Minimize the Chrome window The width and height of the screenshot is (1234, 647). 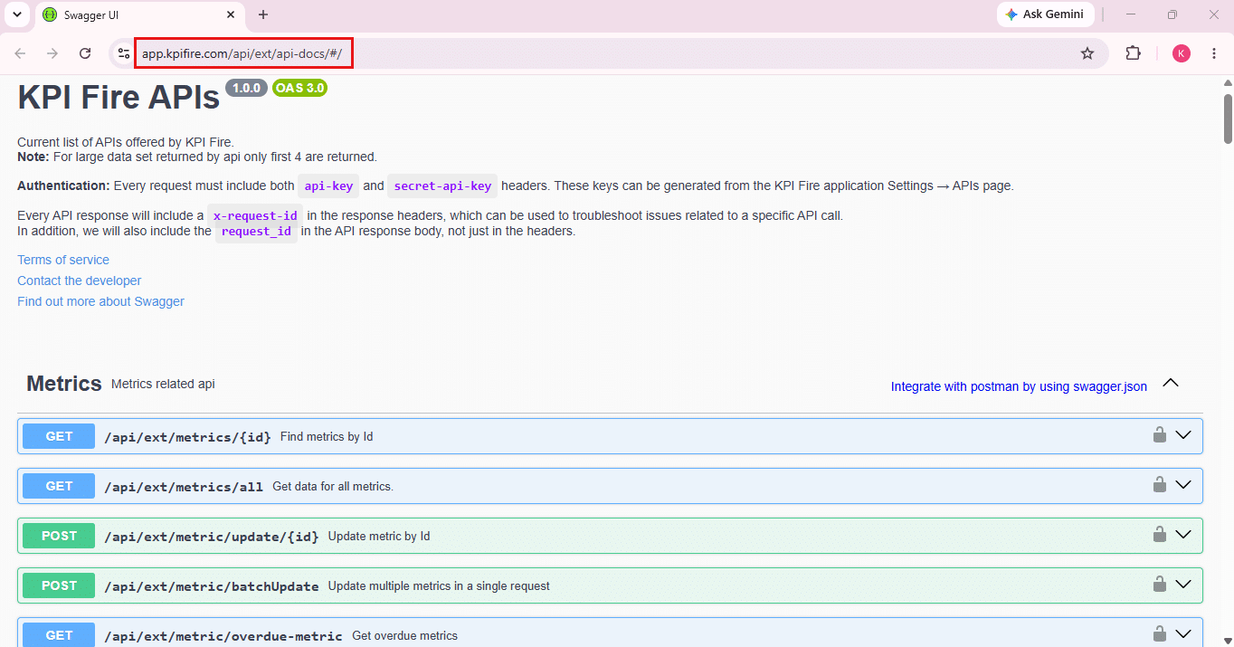(x=1131, y=14)
